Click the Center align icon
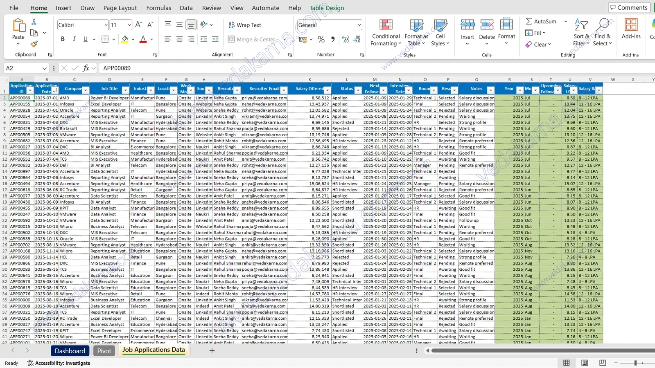 [179, 39]
